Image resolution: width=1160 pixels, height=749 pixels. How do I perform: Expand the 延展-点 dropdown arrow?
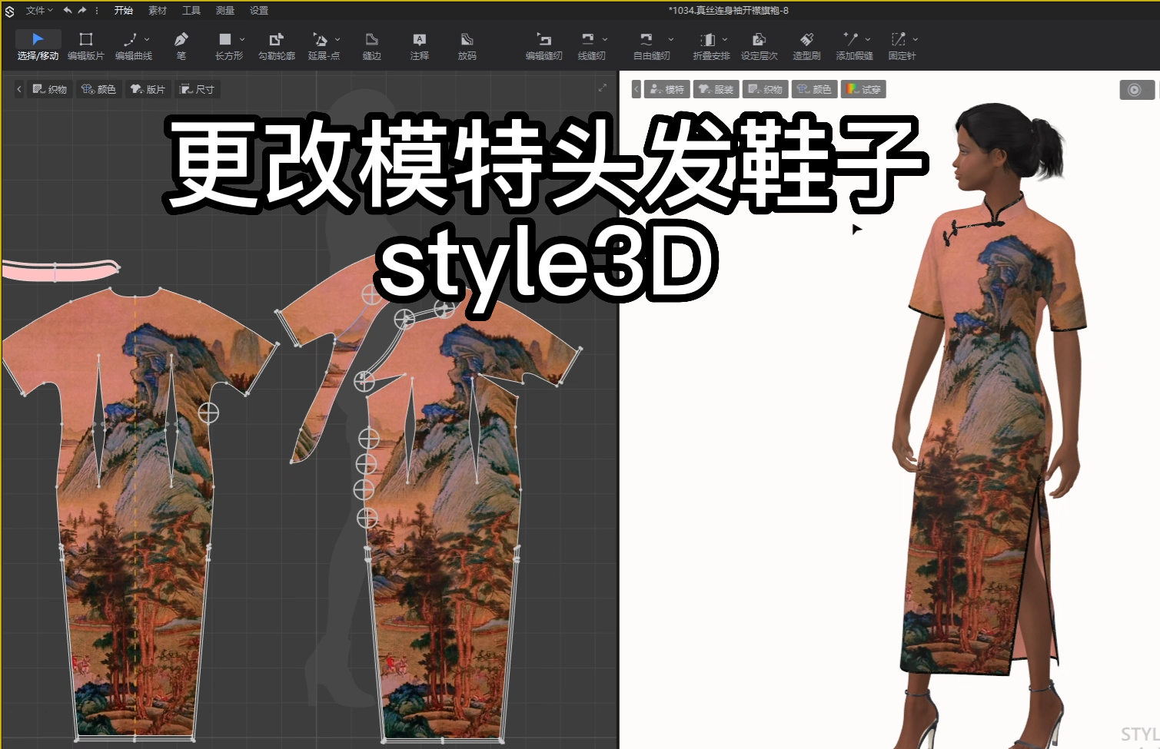[337, 39]
